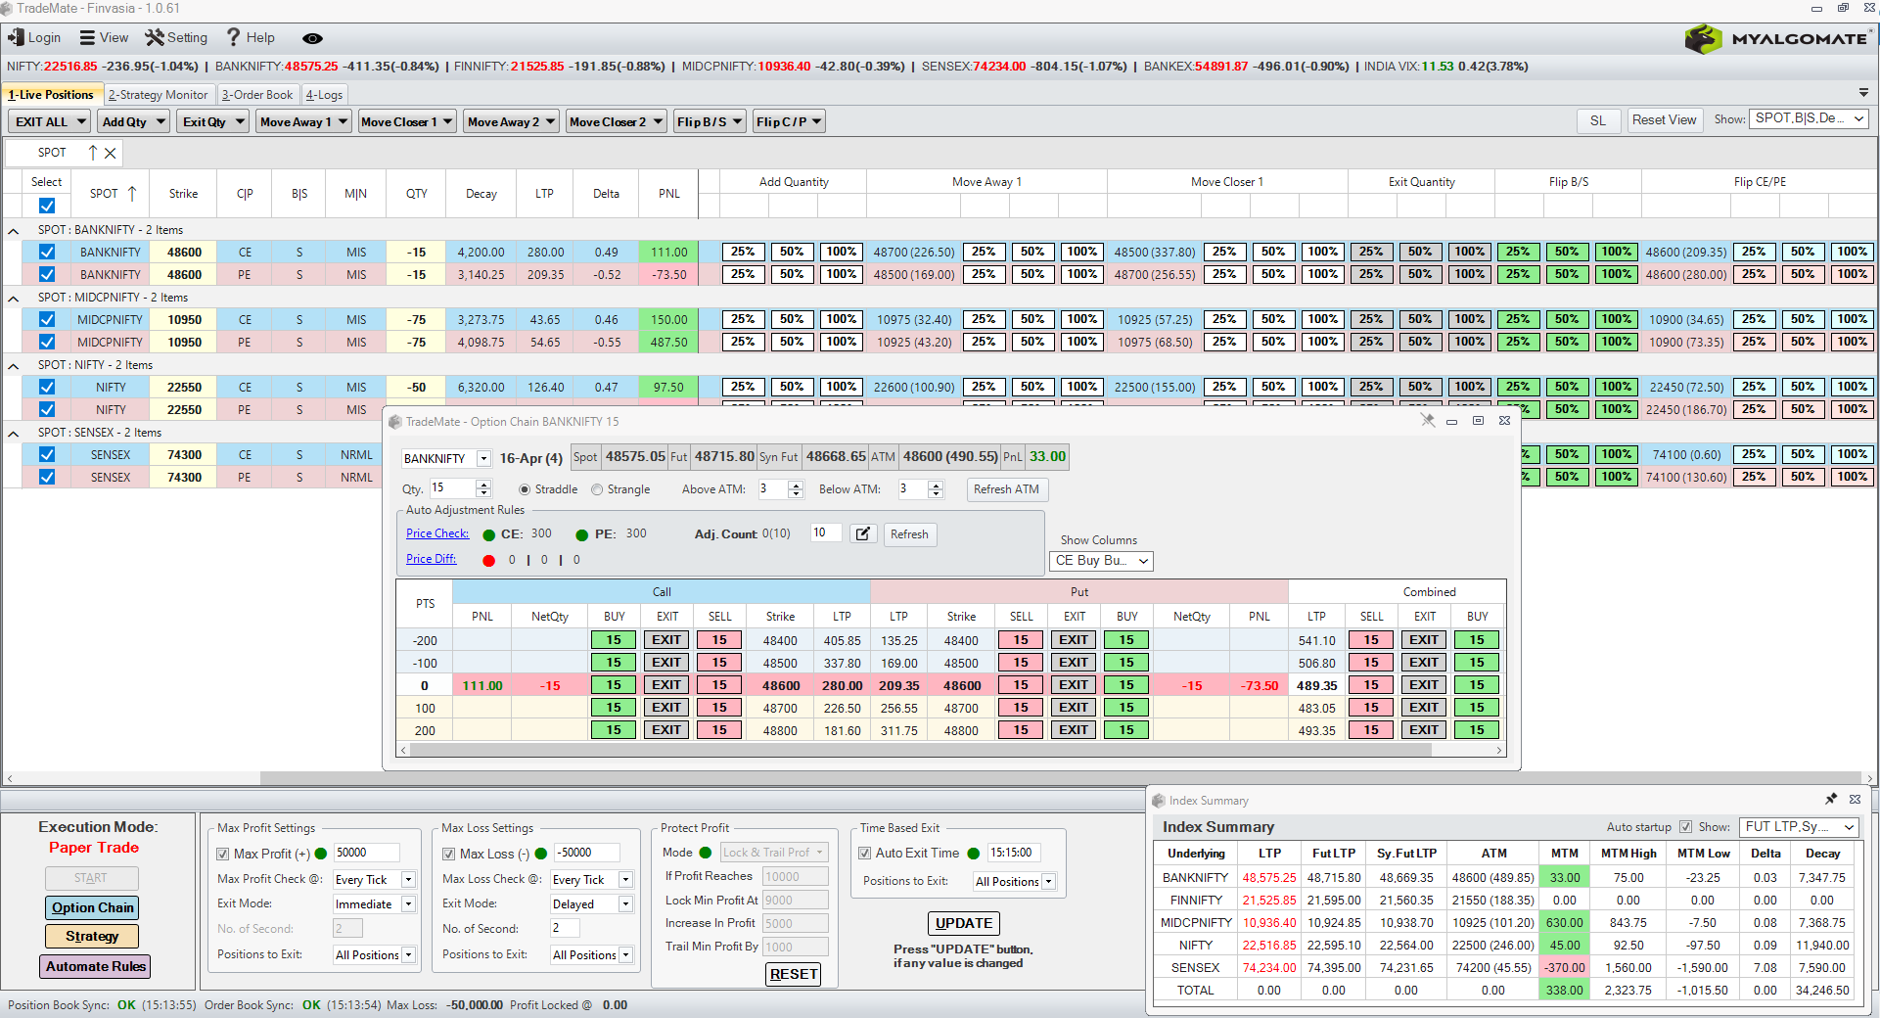The image size is (1880, 1018).
Task: Pin the Index Summary panel
Action: pyautogui.click(x=1831, y=800)
